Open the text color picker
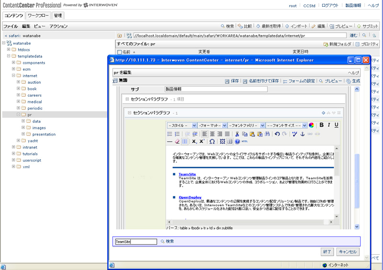Viewport: 383px width, 270px height. [x=312, y=125]
